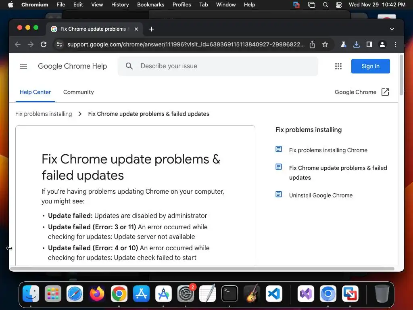The height and width of the screenshot is (310, 413).
Task: Open the profile avatar menu
Action: [x=382, y=44]
